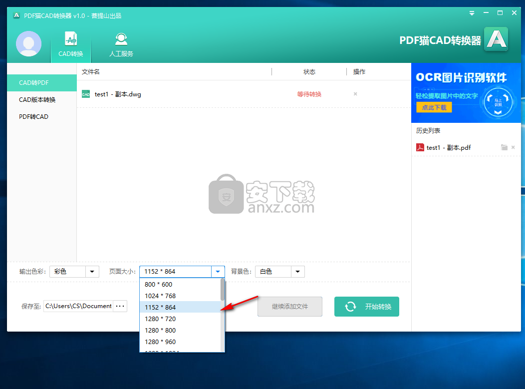
Task: Delete test1 - 副本.pdf history entry
Action: [x=514, y=147]
